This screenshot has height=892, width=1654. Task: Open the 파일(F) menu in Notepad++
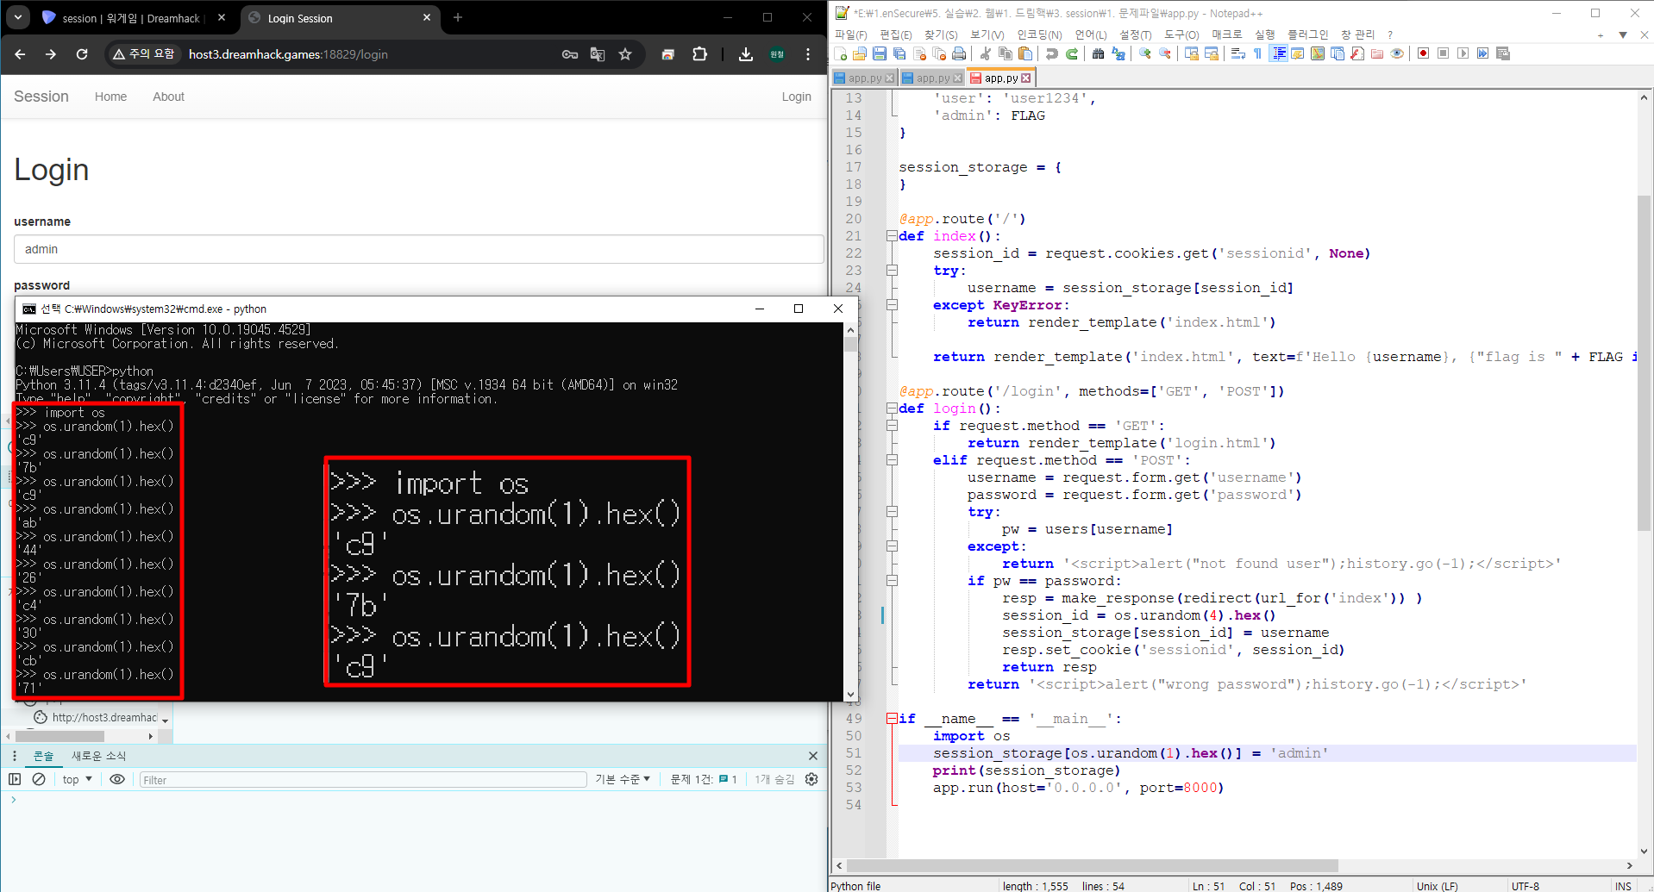(x=850, y=34)
